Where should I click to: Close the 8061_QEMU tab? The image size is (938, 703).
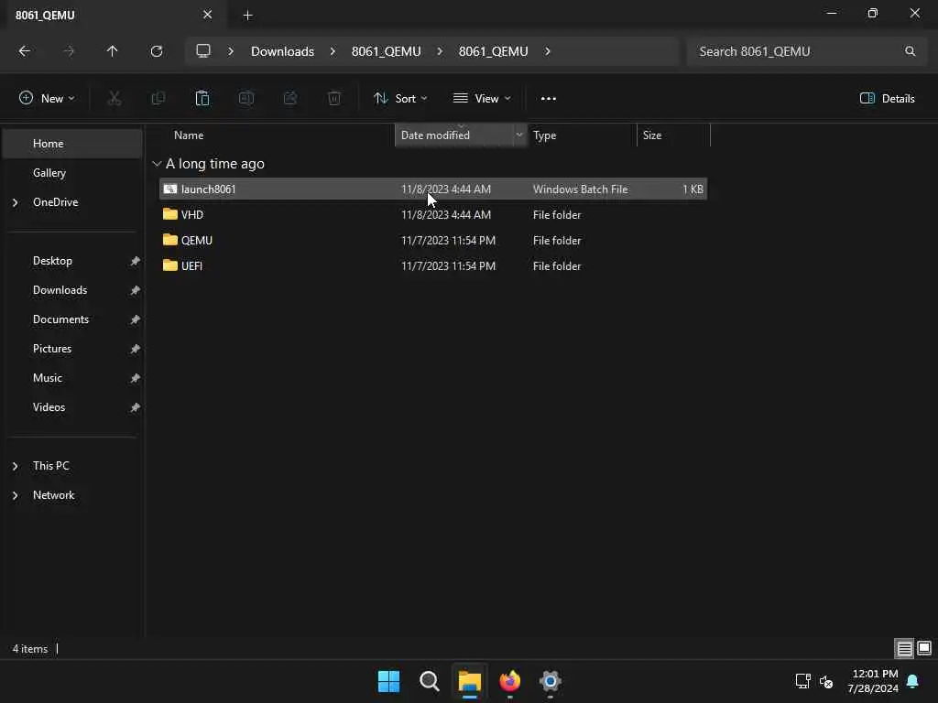pyautogui.click(x=208, y=15)
